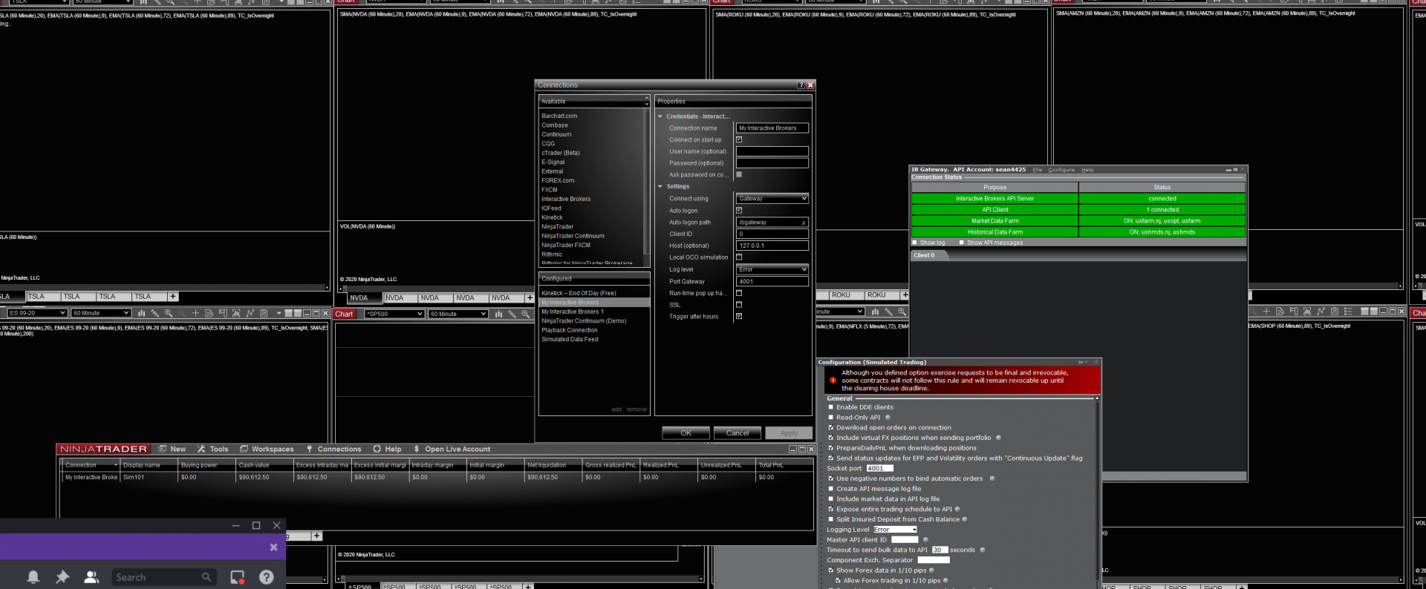Click the help question mark beside Search
Viewport: 1426px width, 589px height.
click(267, 577)
